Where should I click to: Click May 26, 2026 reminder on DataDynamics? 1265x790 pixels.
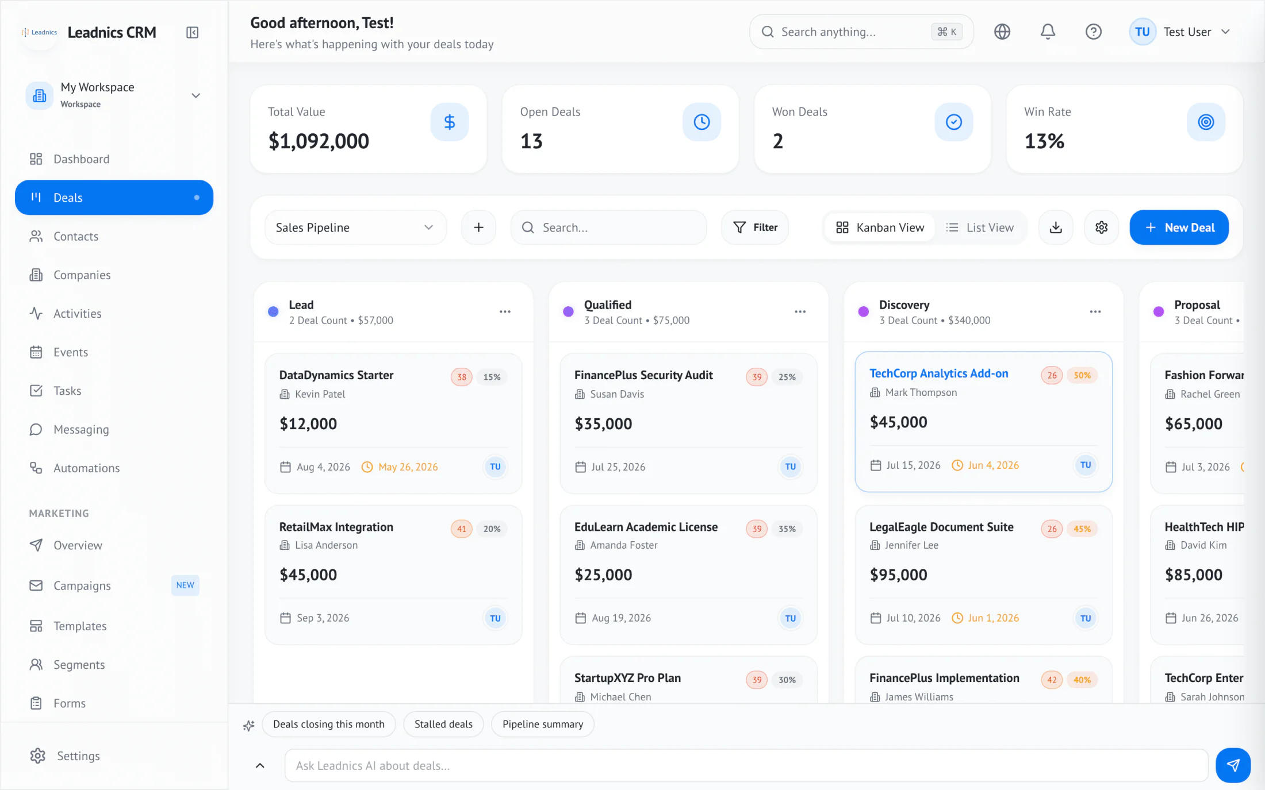[400, 467]
